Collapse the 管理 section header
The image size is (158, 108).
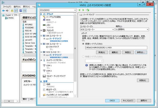click(41, 81)
